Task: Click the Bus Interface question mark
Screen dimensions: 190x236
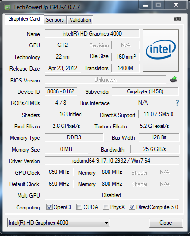Action: click(177, 103)
